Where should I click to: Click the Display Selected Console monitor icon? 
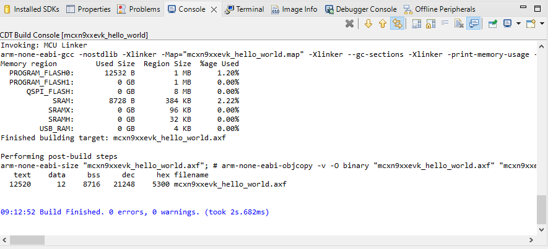pos(507,23)
